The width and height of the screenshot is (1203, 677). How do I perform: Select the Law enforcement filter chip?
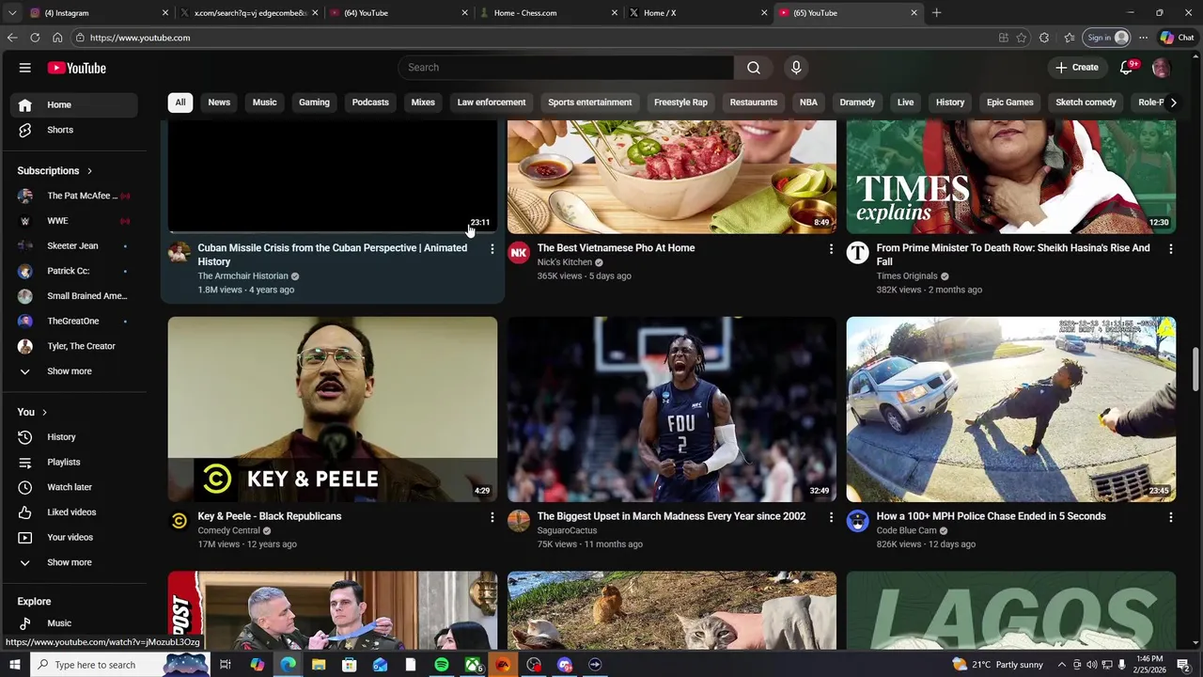(x=492, y=102)
